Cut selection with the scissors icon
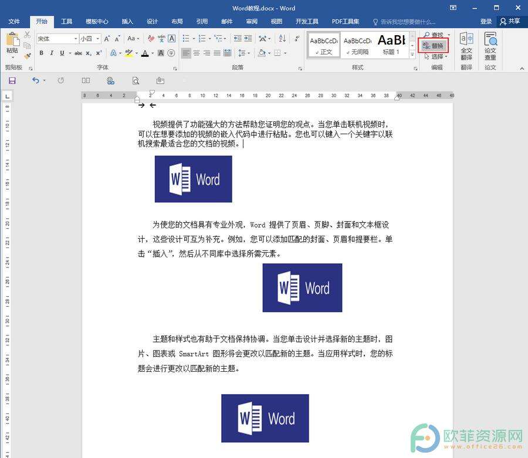 point(27,35)
